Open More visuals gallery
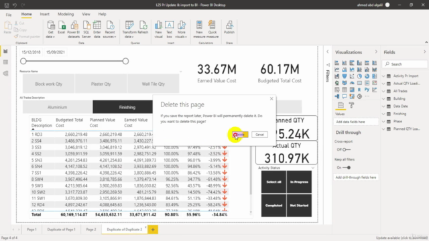The height and width of the screenshot is (241, 429). 181,29
